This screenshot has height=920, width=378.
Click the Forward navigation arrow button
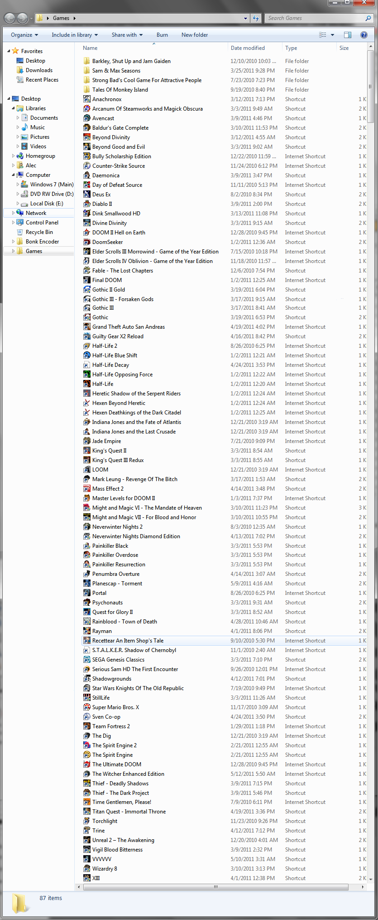(22, 18)
